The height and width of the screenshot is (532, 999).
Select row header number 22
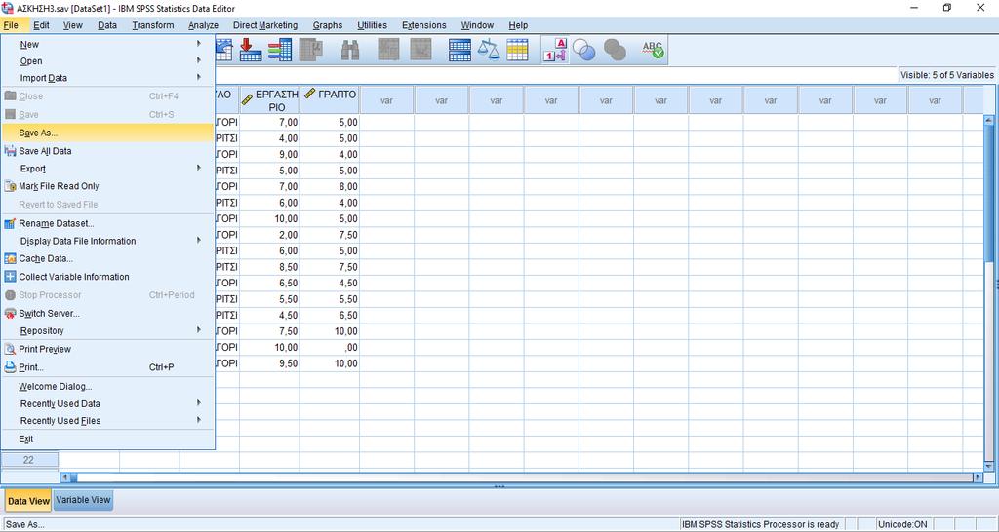pyautogui.click(x=29, y=460)
